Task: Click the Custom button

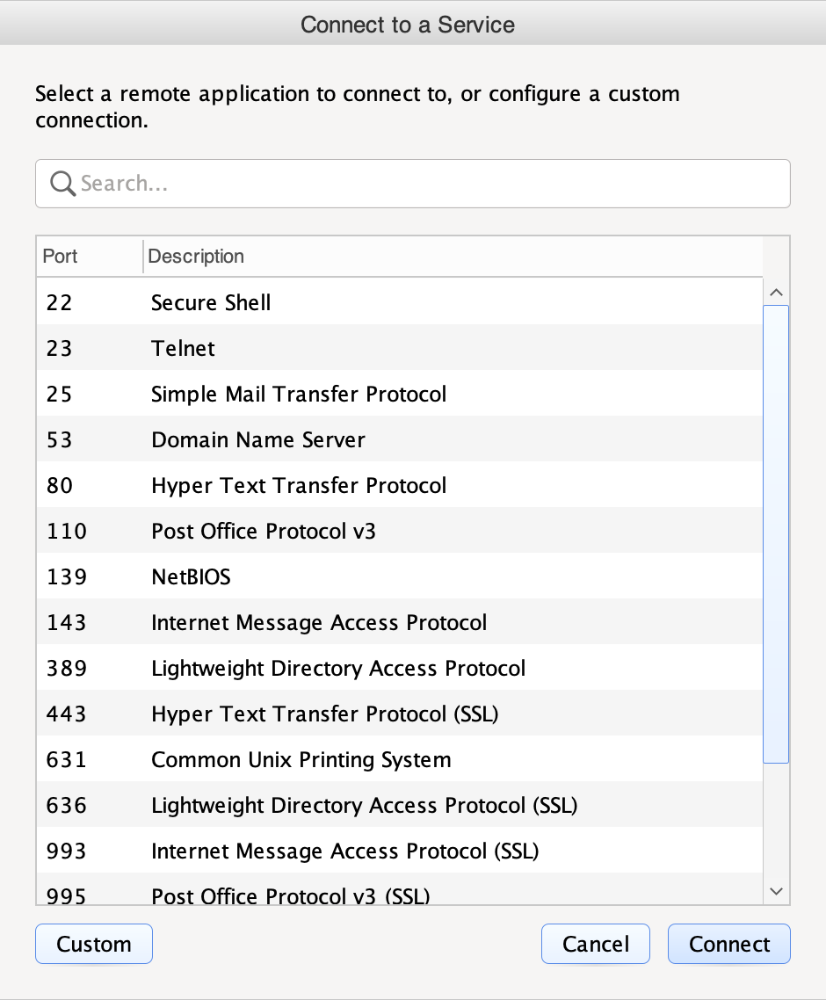Action: 94,944
